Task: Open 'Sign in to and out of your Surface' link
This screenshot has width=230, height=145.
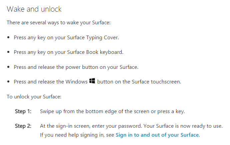Action: pyautogui.click(x=157, y=135)
